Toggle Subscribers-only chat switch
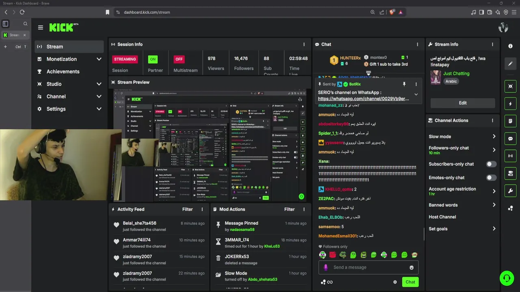The height and width of the screenshot is (292, 520). pyautogui.click(x=491, y=164)
